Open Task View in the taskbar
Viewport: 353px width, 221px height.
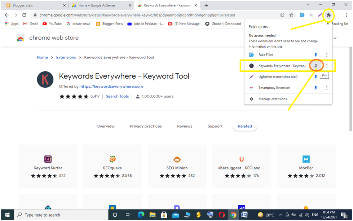(128, 215)
